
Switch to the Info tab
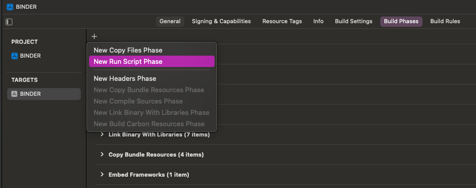click(x=319, y=21)
